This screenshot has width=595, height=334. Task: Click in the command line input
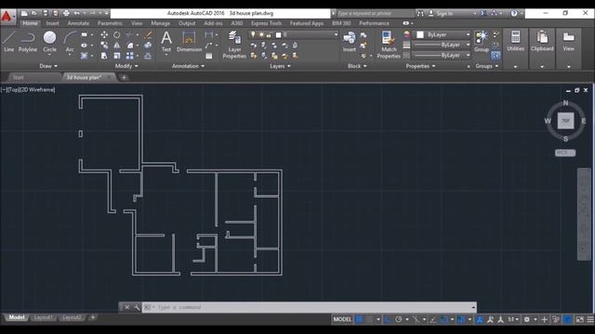coord(310,307)
